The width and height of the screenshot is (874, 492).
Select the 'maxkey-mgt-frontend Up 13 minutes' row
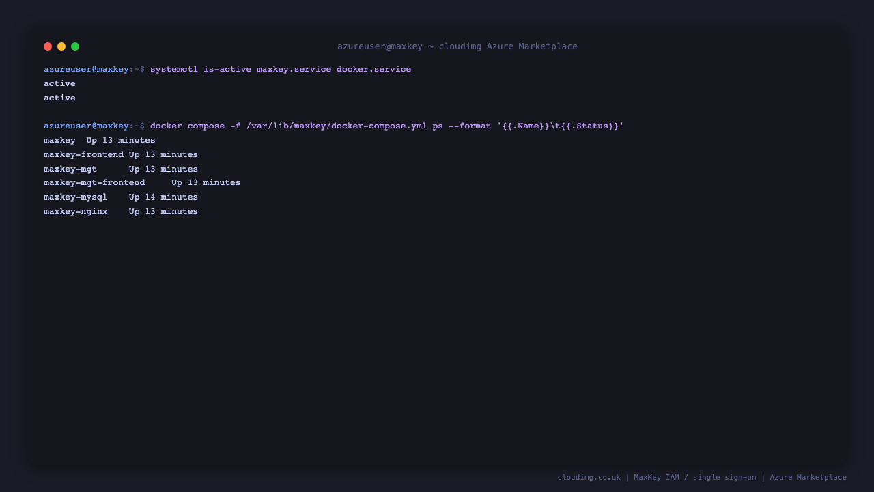click(142, 182)
